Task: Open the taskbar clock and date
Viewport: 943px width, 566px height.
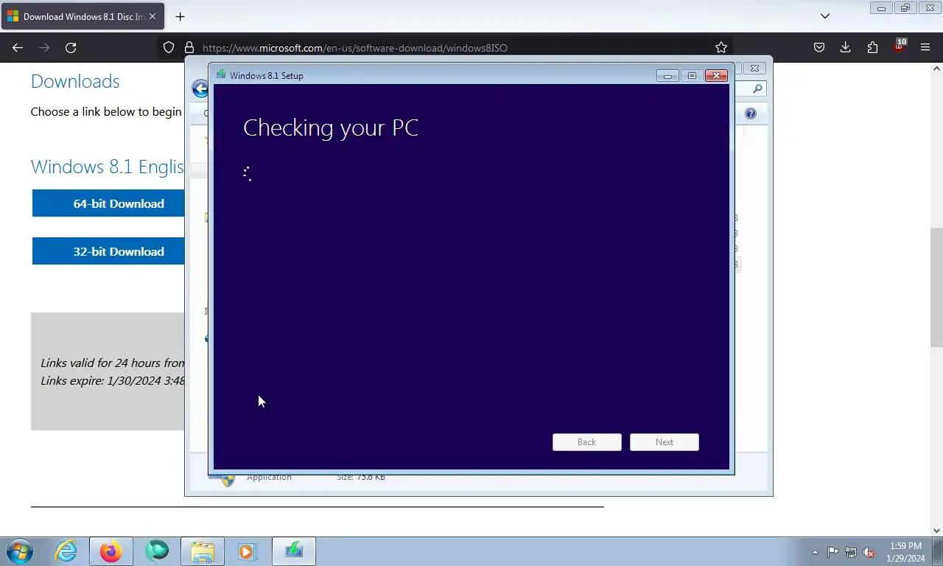Action: coord(905,552)
